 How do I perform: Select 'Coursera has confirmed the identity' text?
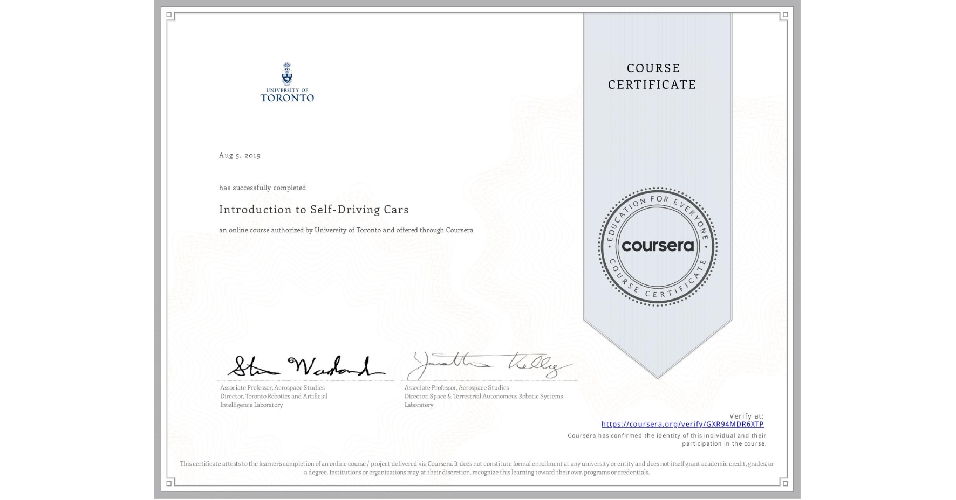(667, 440)
